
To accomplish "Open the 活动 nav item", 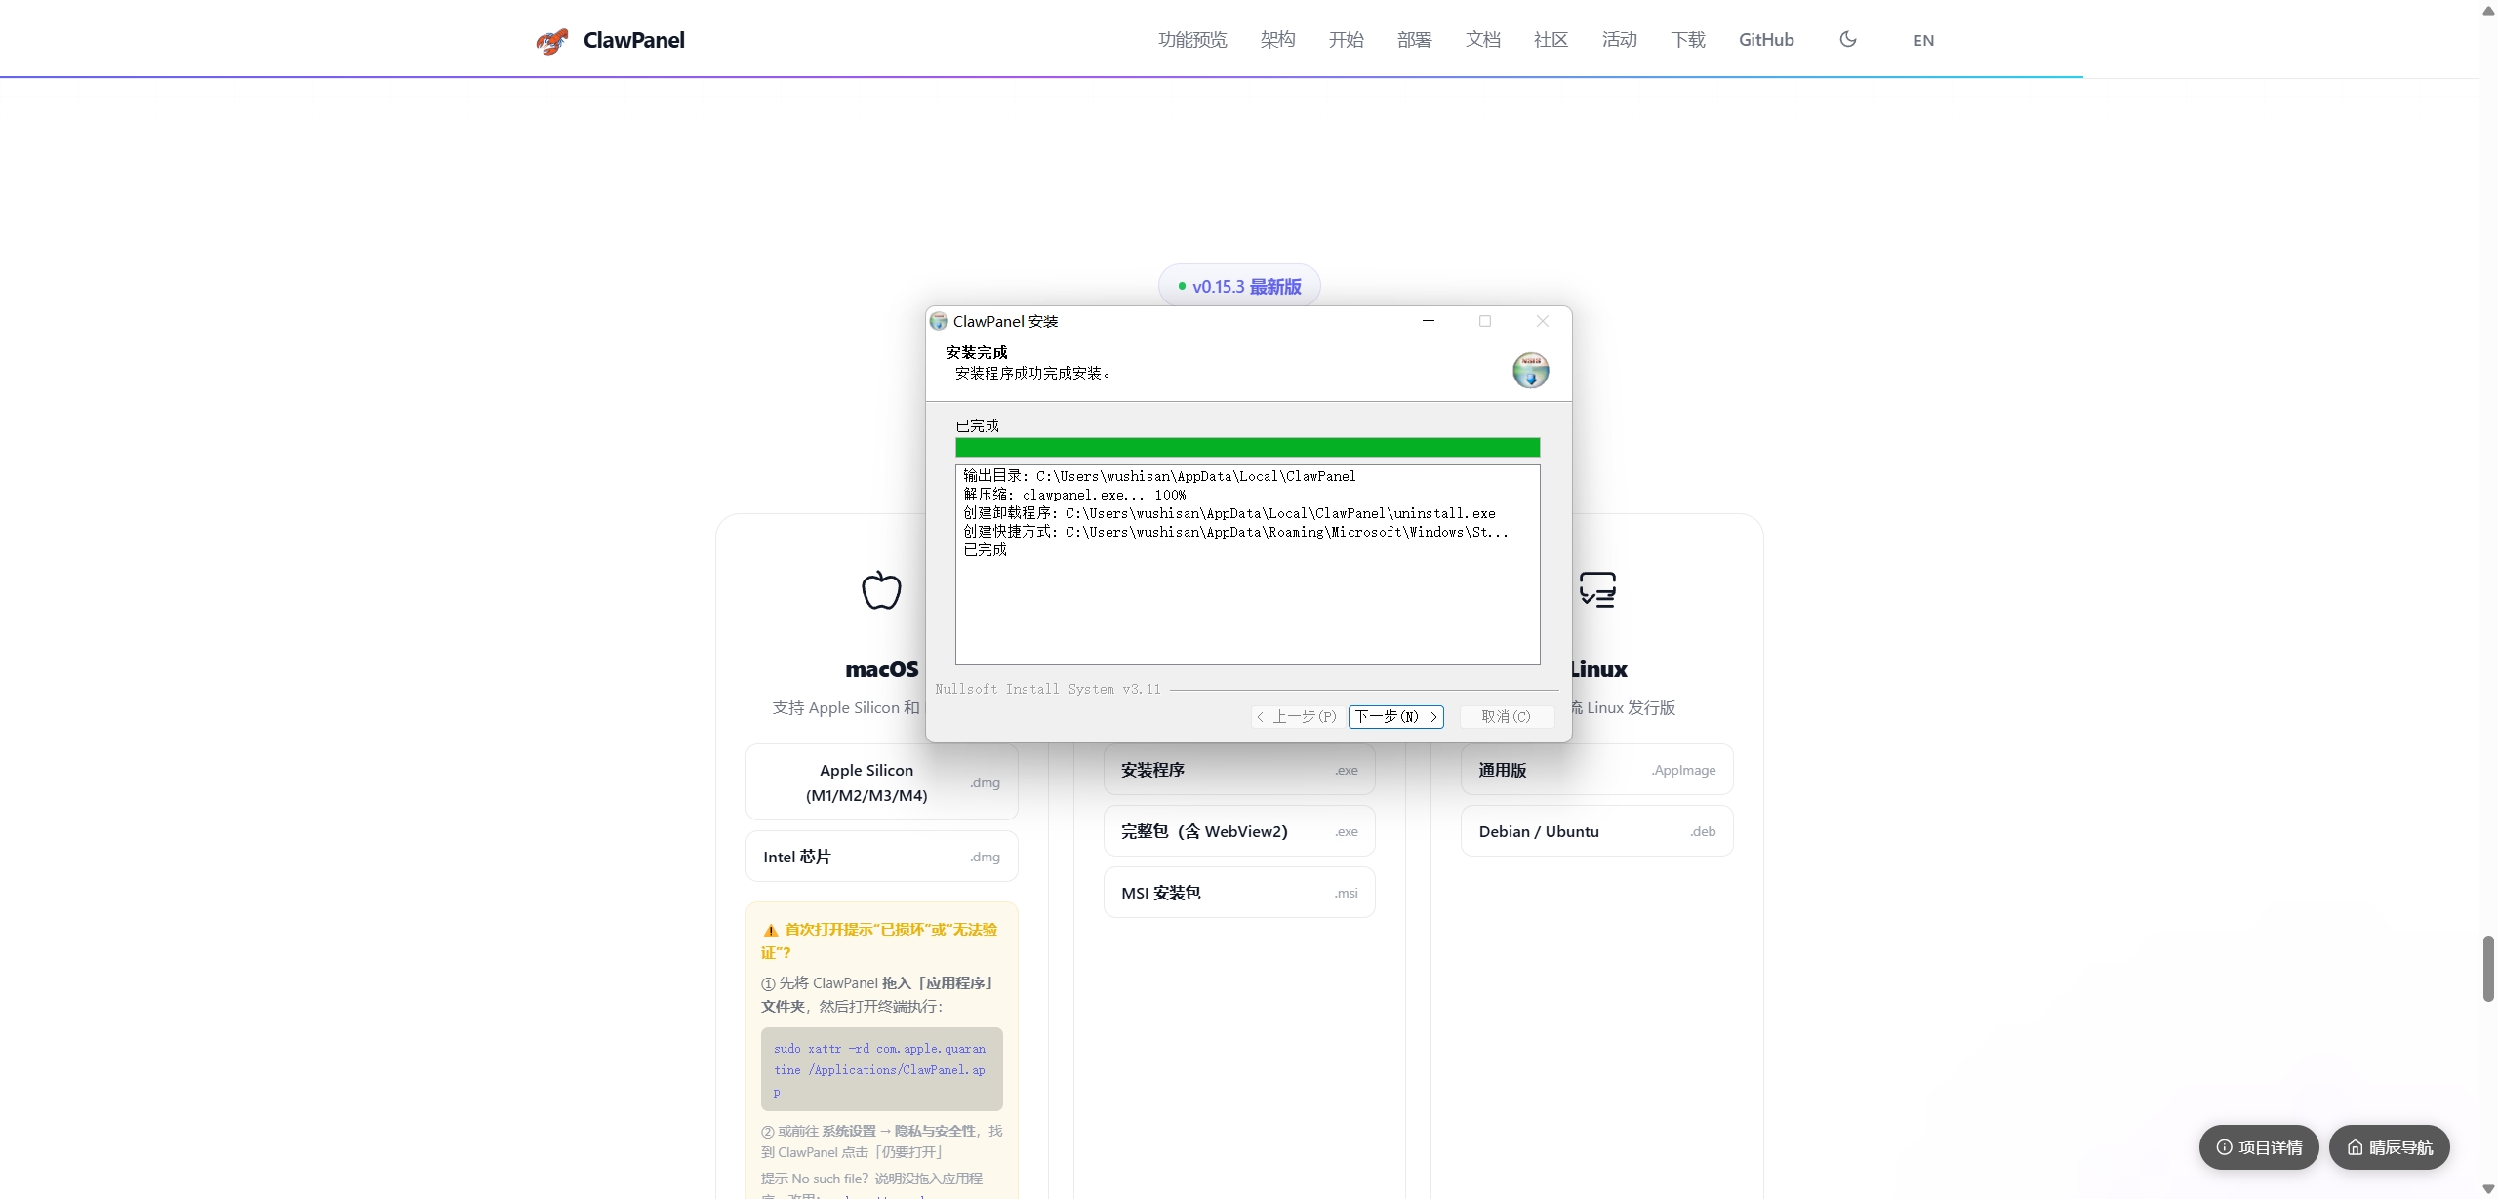I will (1619, 40).
